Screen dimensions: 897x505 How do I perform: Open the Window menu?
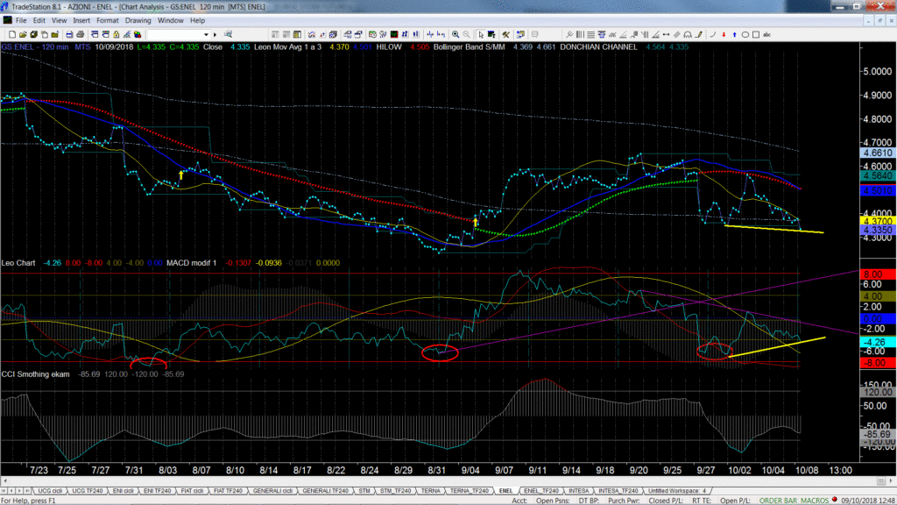coord(171,21)
